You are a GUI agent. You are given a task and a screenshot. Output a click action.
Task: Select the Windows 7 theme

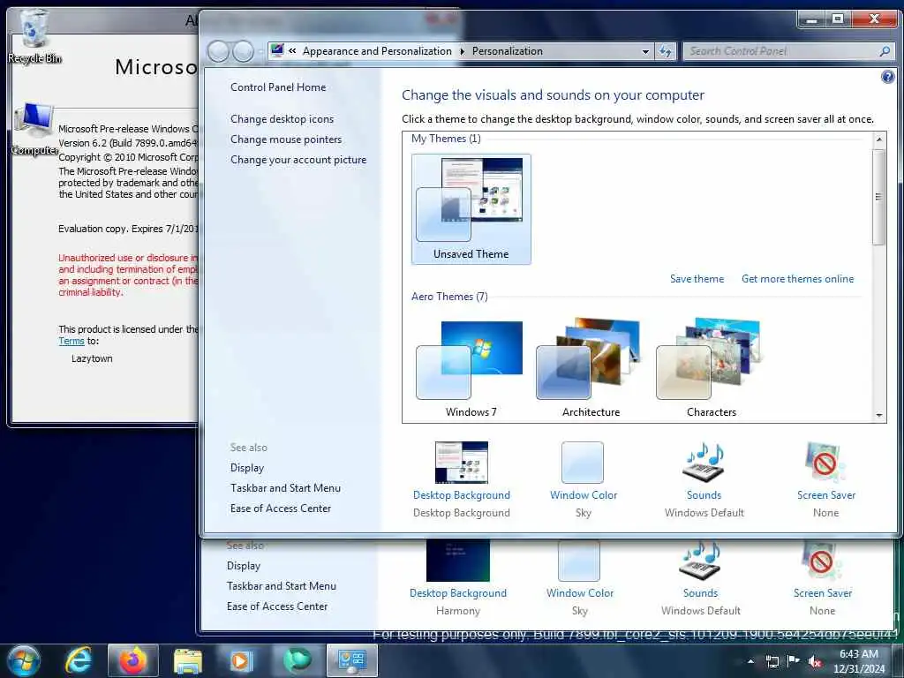pyautogui.click(x=471, y=368)
